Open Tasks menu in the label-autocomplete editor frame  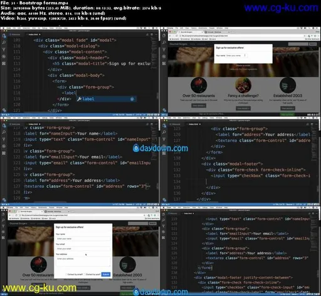coord(51,28)
